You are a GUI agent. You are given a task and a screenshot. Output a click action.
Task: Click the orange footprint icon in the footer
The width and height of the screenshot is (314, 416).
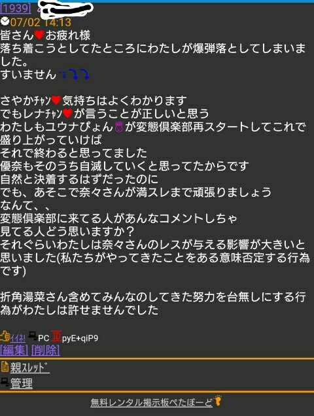(218, 400)
